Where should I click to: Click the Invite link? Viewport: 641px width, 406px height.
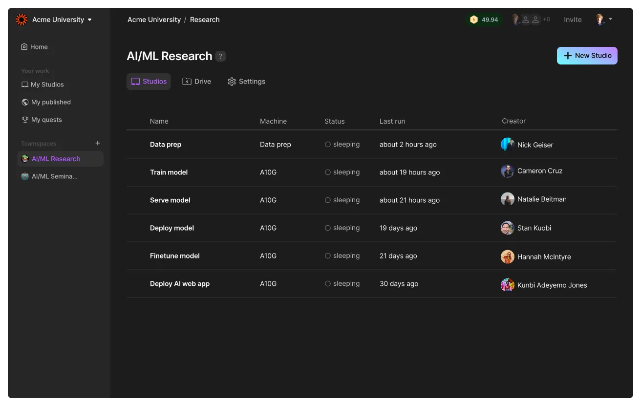tap(573, 20)
